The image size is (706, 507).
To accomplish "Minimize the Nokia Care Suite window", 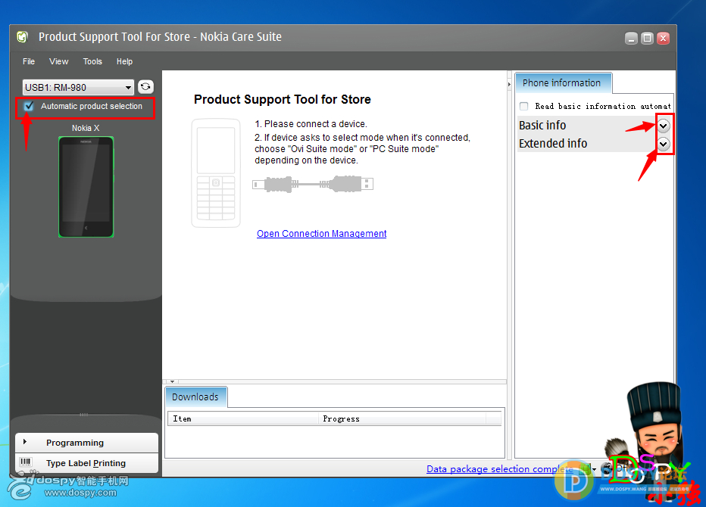I will pos(631,39).
